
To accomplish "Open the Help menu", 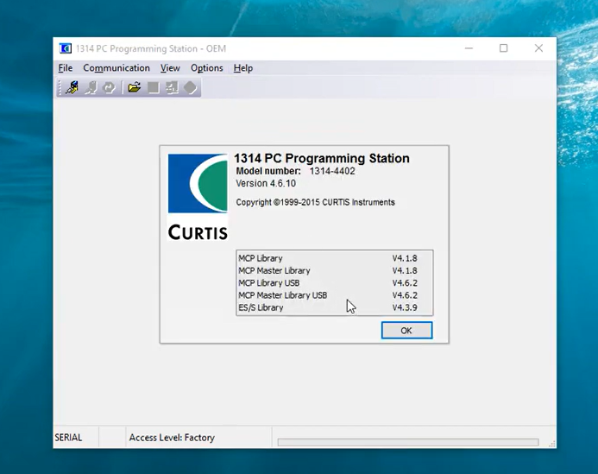I will point(243,68).
